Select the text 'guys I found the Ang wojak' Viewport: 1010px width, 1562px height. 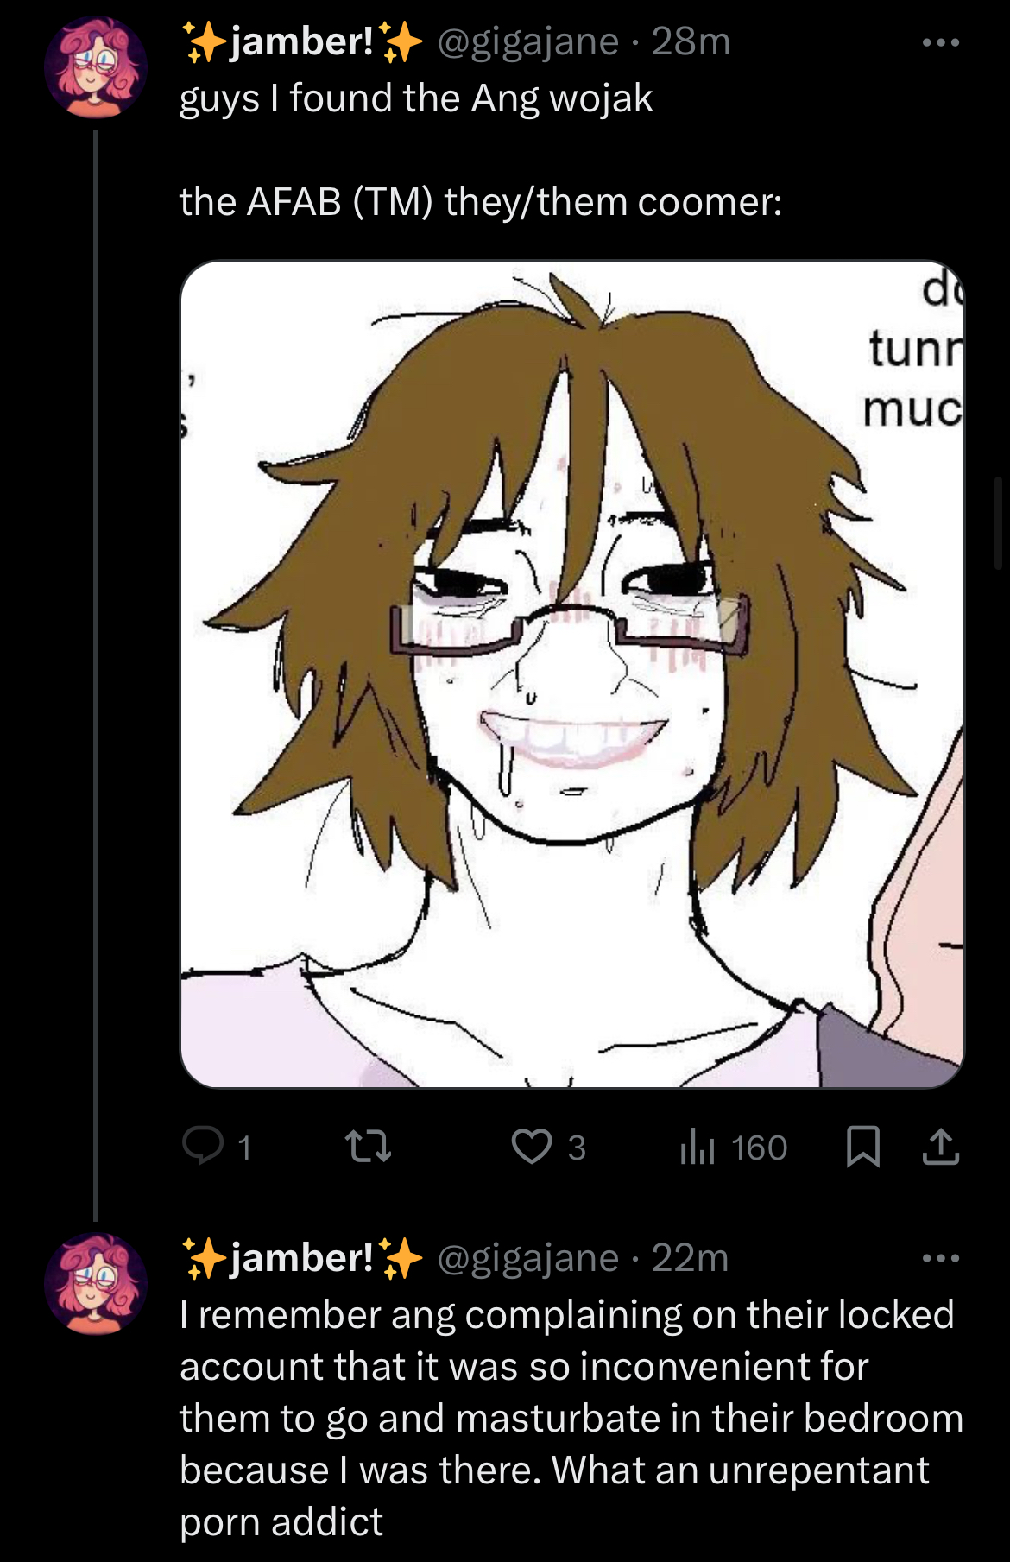coord(416,98)
